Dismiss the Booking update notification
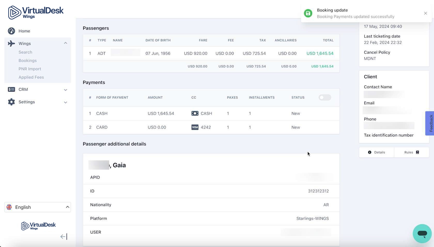 click(425, 13)
